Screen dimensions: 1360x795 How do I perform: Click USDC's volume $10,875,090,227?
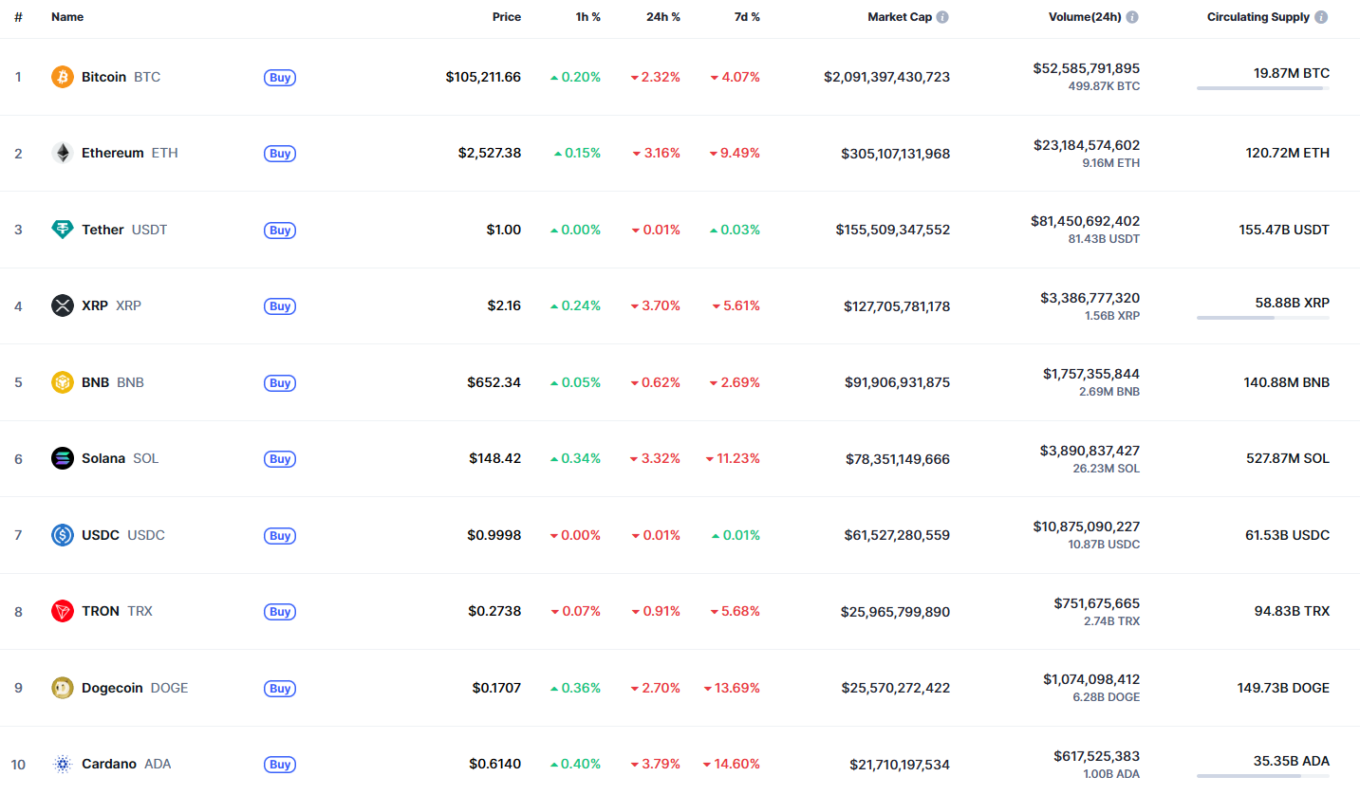[1087, 527]
